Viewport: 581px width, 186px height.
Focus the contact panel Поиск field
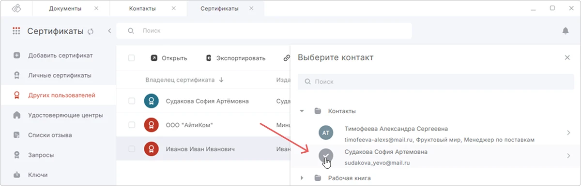click(435, 81)
